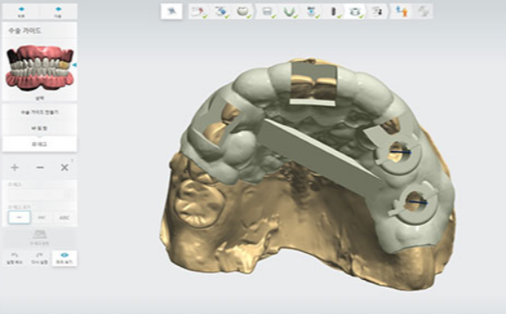Click the next step blue arrow button
The image size is (506, 314).
58,11
